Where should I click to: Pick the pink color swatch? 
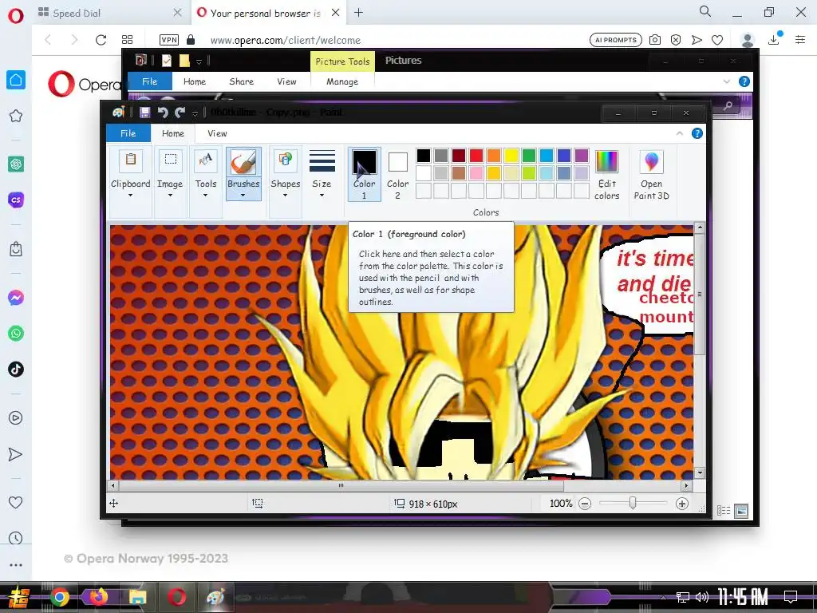tap(476, 173)
